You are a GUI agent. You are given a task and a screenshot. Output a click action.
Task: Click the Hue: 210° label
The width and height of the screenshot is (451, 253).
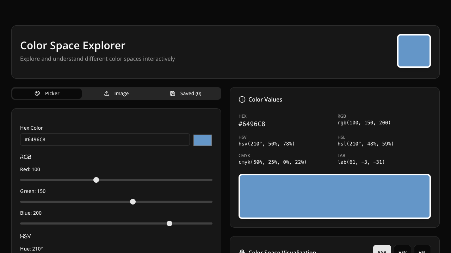(31, 249)
